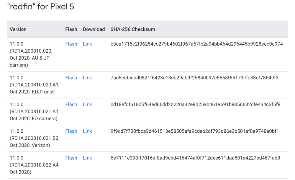Viewport: 295px width, 180px height.
Task: Click the checksum starting with 7ac5ecfc
Action: (194, 78)
